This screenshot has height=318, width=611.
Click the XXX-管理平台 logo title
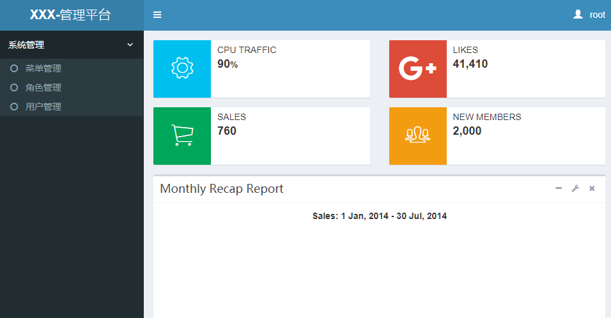click(x=70, y=15)
